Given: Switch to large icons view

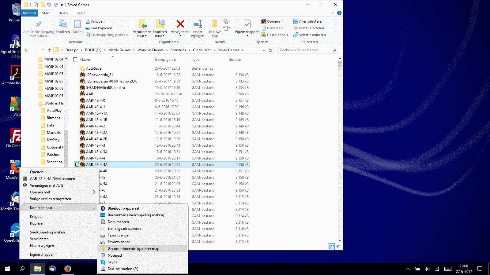Looking at the screenshot, I should pyautogui.click(x=338, y=247).
